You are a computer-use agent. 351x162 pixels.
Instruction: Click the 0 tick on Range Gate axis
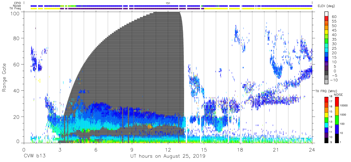[18, 141]
